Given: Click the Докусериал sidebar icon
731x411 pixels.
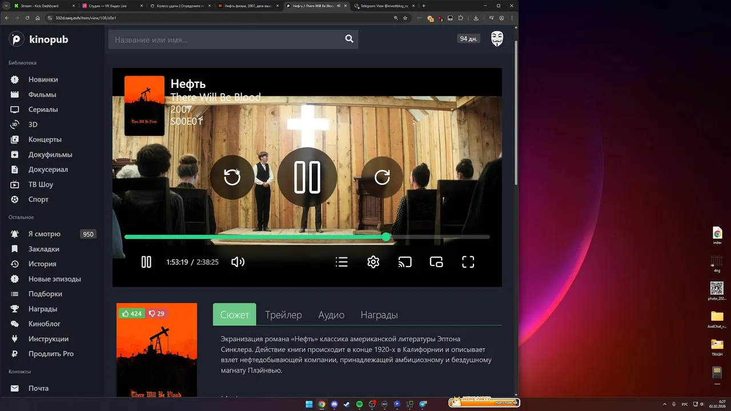Looking at the screenshot, I should [x=15, y=170].
